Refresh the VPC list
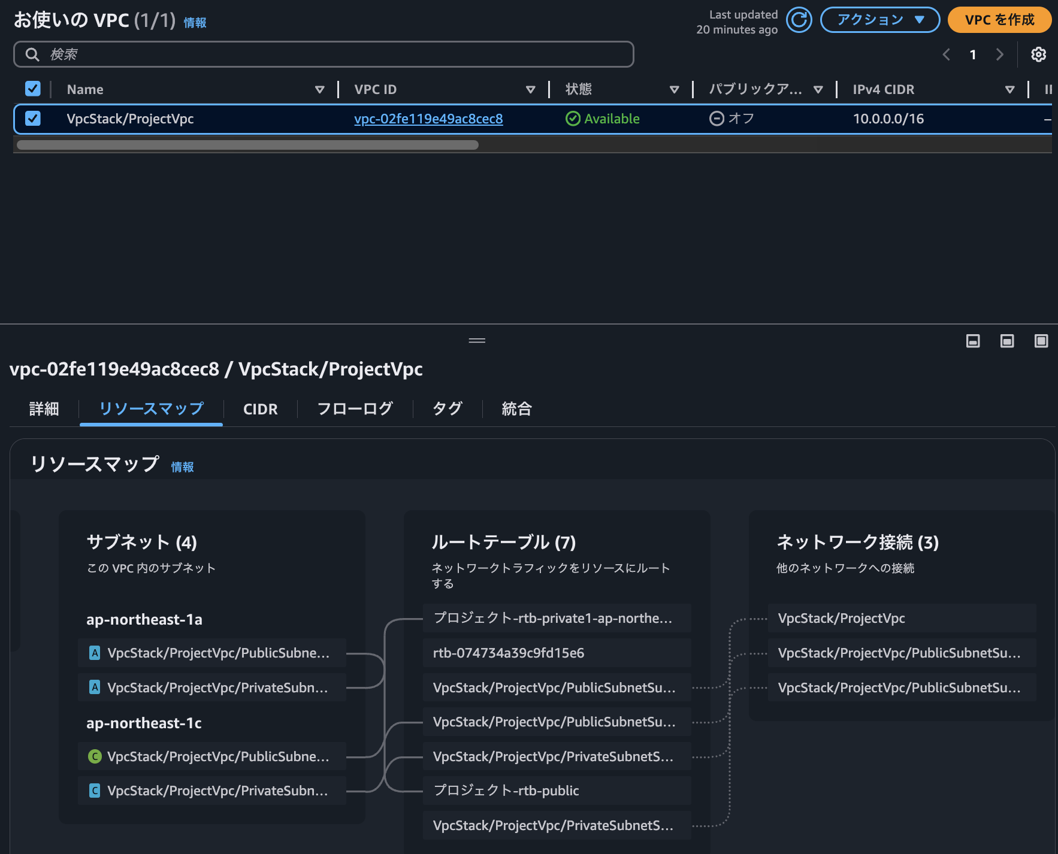Viewport: 1058px width, 854px height. [799, 20]
